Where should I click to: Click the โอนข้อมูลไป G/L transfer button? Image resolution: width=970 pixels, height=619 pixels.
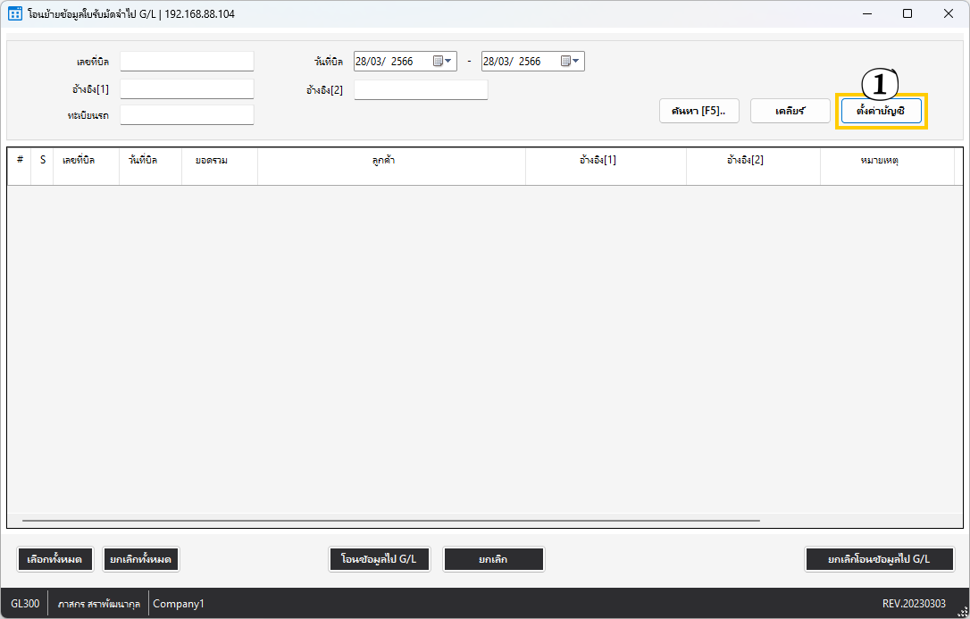(x=379, y=559)
